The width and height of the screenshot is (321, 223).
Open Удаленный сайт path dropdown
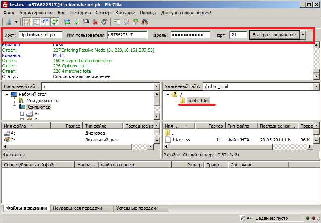tap(316, 86)
